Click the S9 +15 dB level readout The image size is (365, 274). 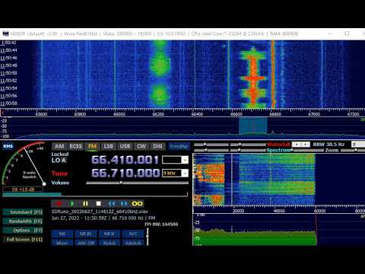pos(23,190)
